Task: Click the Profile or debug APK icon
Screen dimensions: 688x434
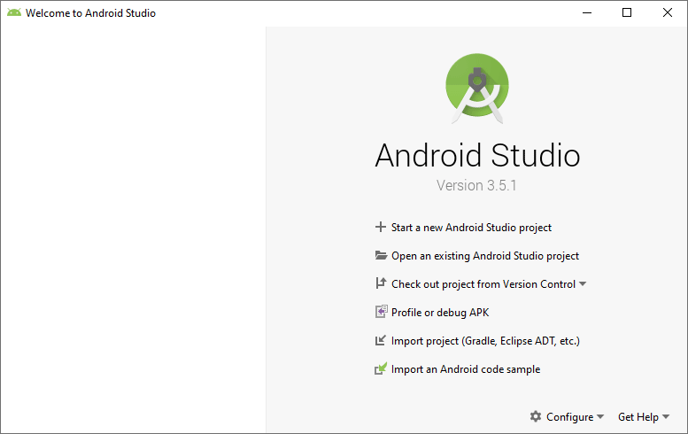Action: coord(381,313)
